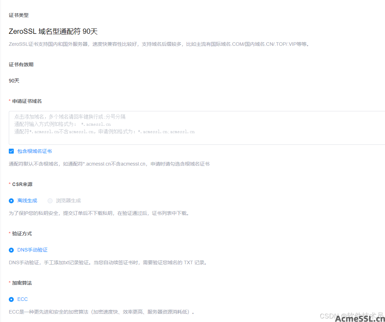Viewport: 385px width, 322px height.
Task: Select the DNS手动验证 radio option
Action: tap(11, 250)
